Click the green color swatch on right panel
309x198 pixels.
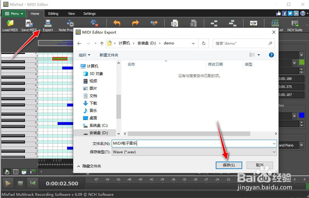click(x=302, y=62)
